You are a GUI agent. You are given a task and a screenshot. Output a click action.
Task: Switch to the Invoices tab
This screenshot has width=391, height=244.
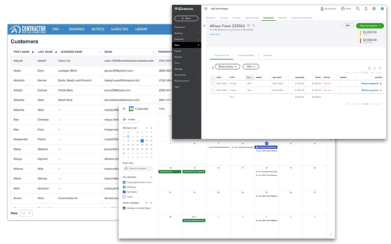click(237, 18)
